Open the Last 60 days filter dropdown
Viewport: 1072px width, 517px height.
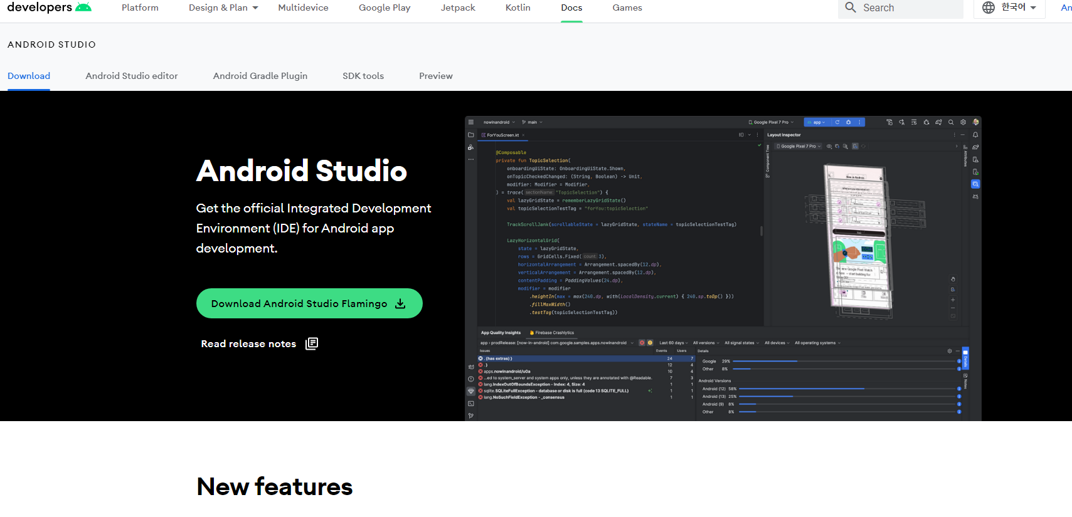click(674, 343)
